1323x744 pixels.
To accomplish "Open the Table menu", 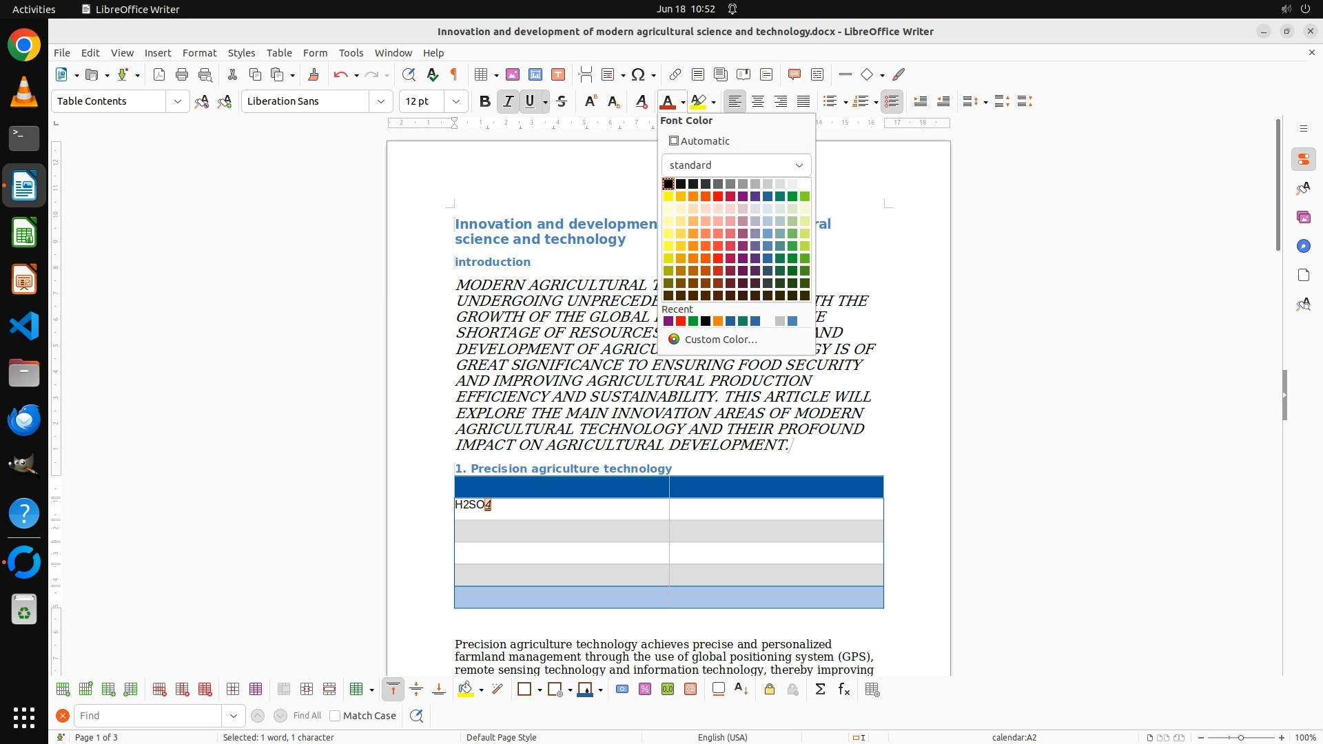I will point(279,53).
